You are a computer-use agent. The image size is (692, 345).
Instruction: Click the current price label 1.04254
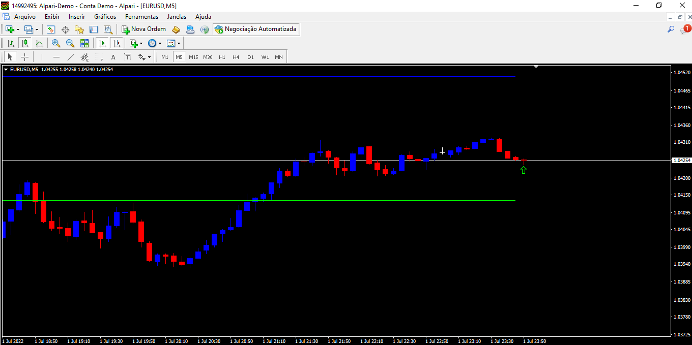681,161
